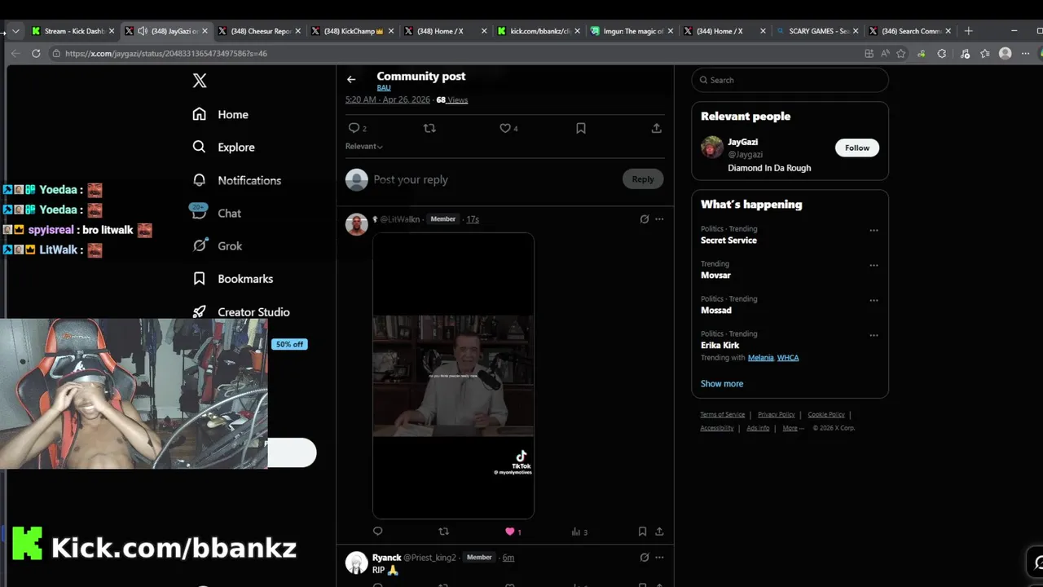Open the @LitWalkn handle link

tap(399, 218)
